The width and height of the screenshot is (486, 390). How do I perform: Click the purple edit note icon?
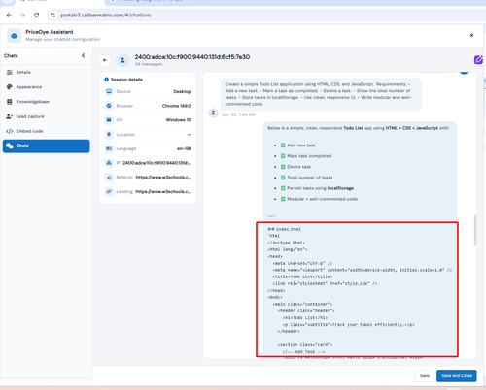tap(478, 59)
